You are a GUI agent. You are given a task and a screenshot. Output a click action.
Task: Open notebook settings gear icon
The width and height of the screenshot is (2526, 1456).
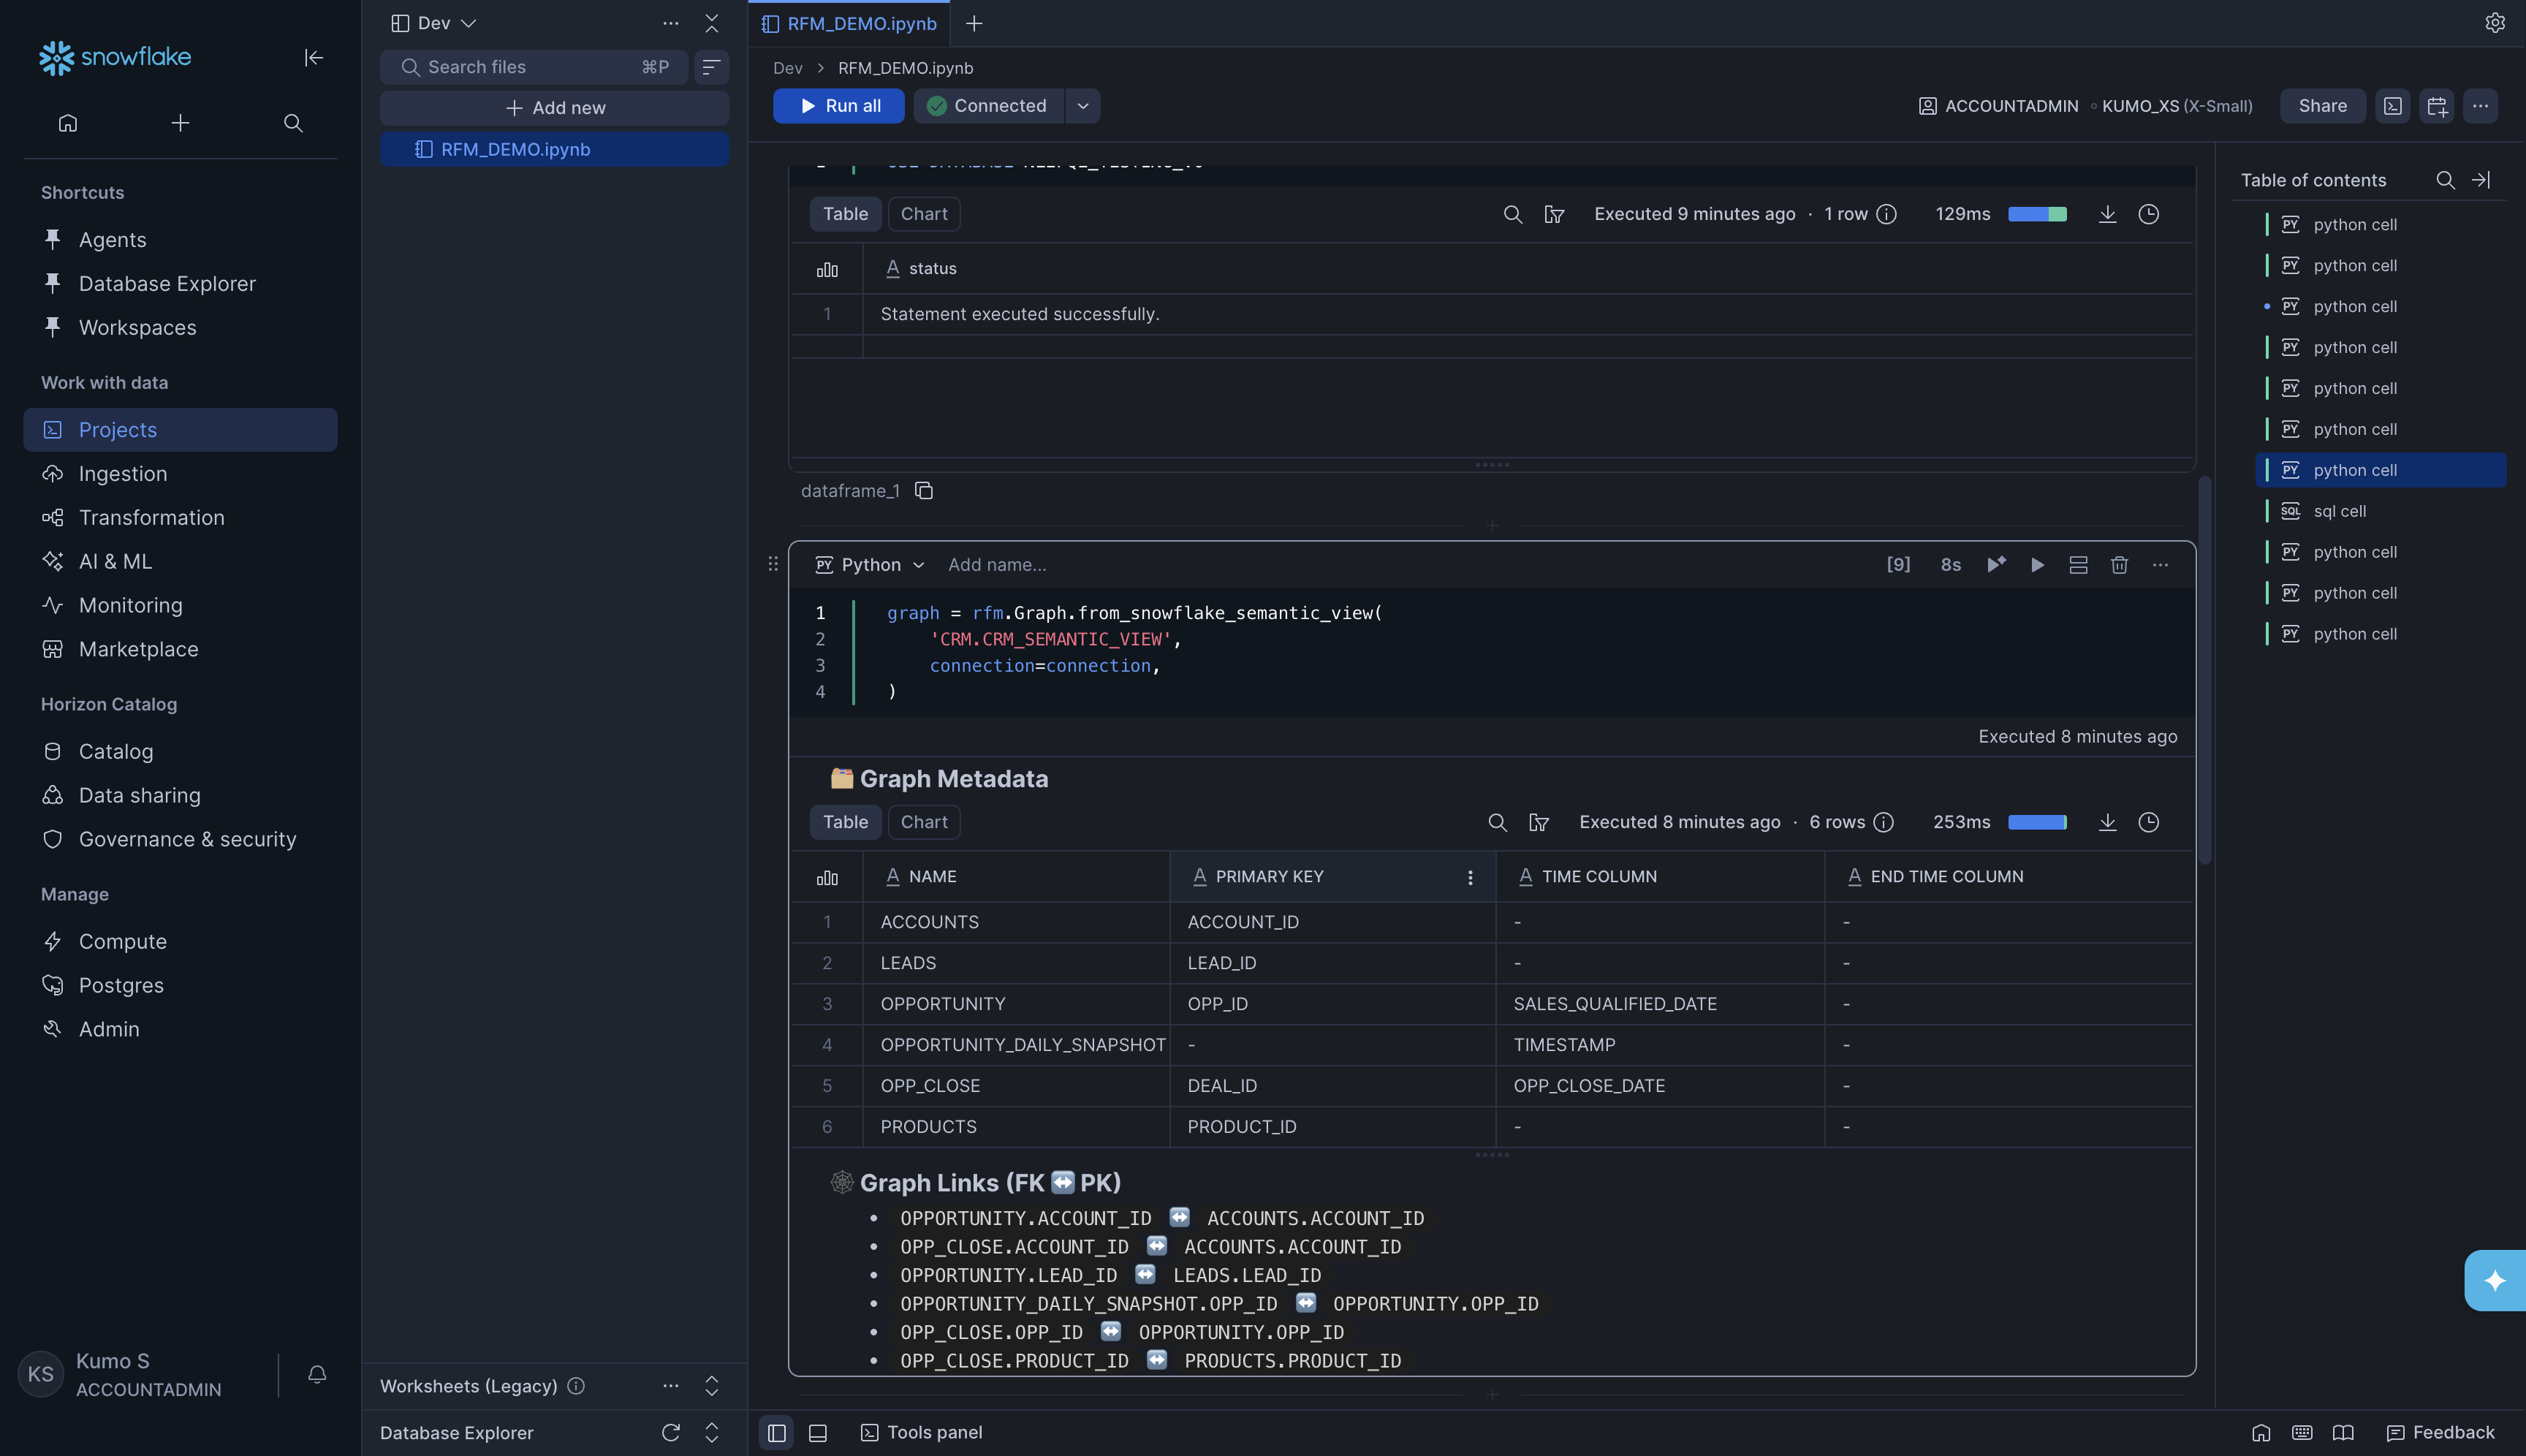click(2494, 23)
